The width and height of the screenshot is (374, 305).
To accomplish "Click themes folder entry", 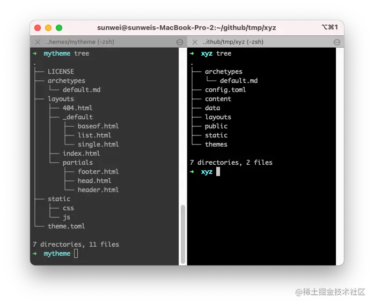I will 216,144.
